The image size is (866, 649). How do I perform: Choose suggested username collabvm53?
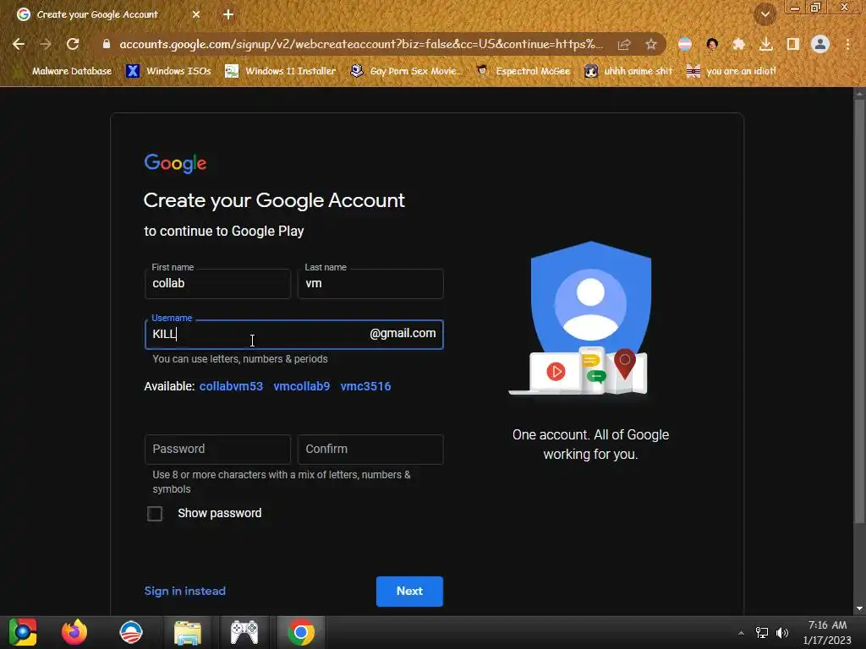(231, 386)
